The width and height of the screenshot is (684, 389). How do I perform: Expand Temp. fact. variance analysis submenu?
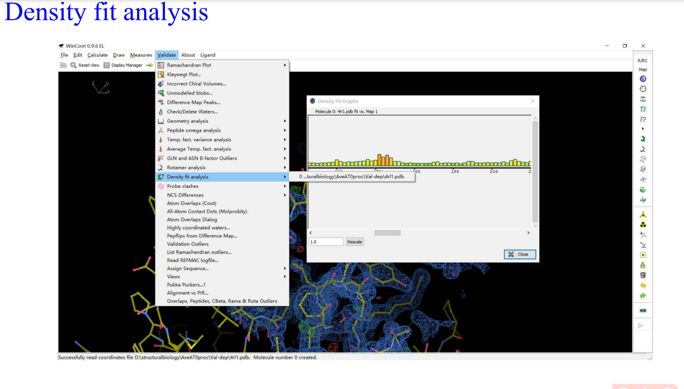tap(222, 140)
